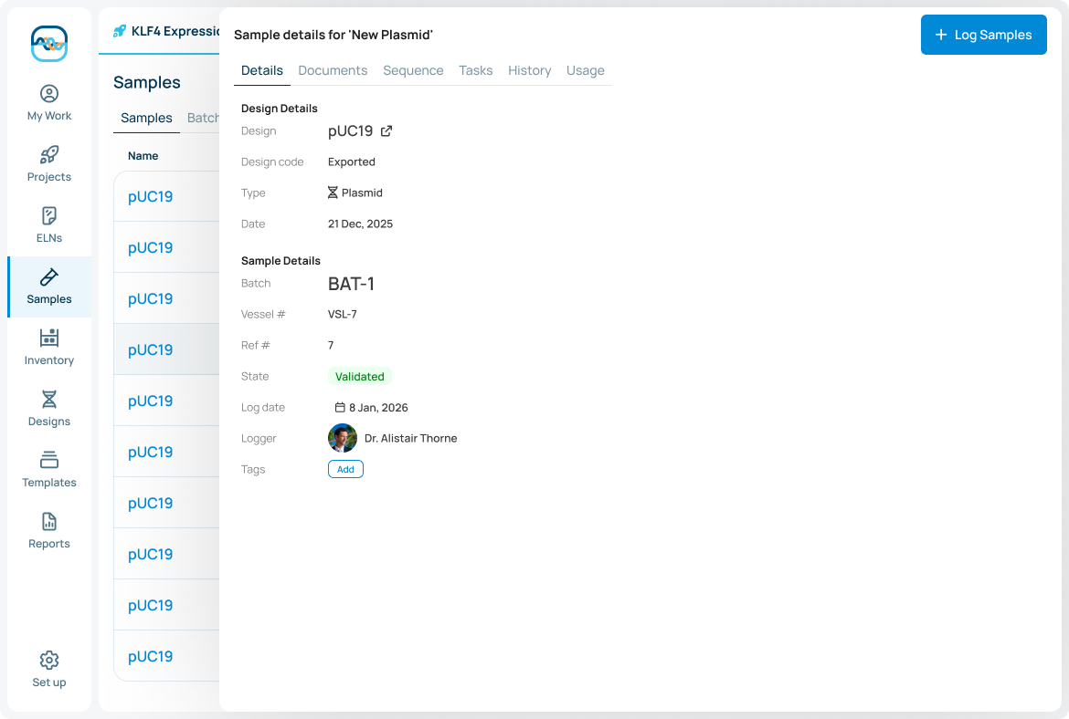Click the Name column header
Screen dimensions: 1069x719
(x=143, y=156)
